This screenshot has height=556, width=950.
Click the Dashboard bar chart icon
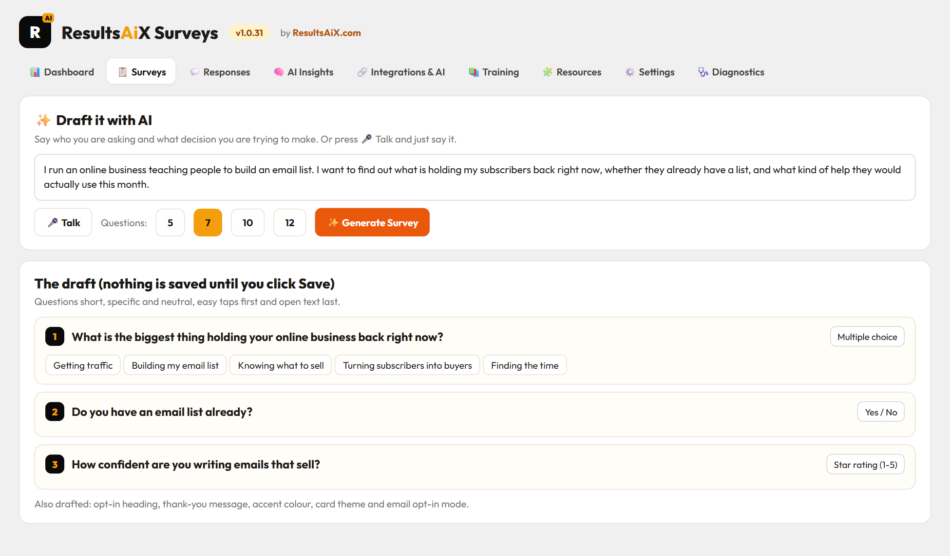click(x=35, y=72)
